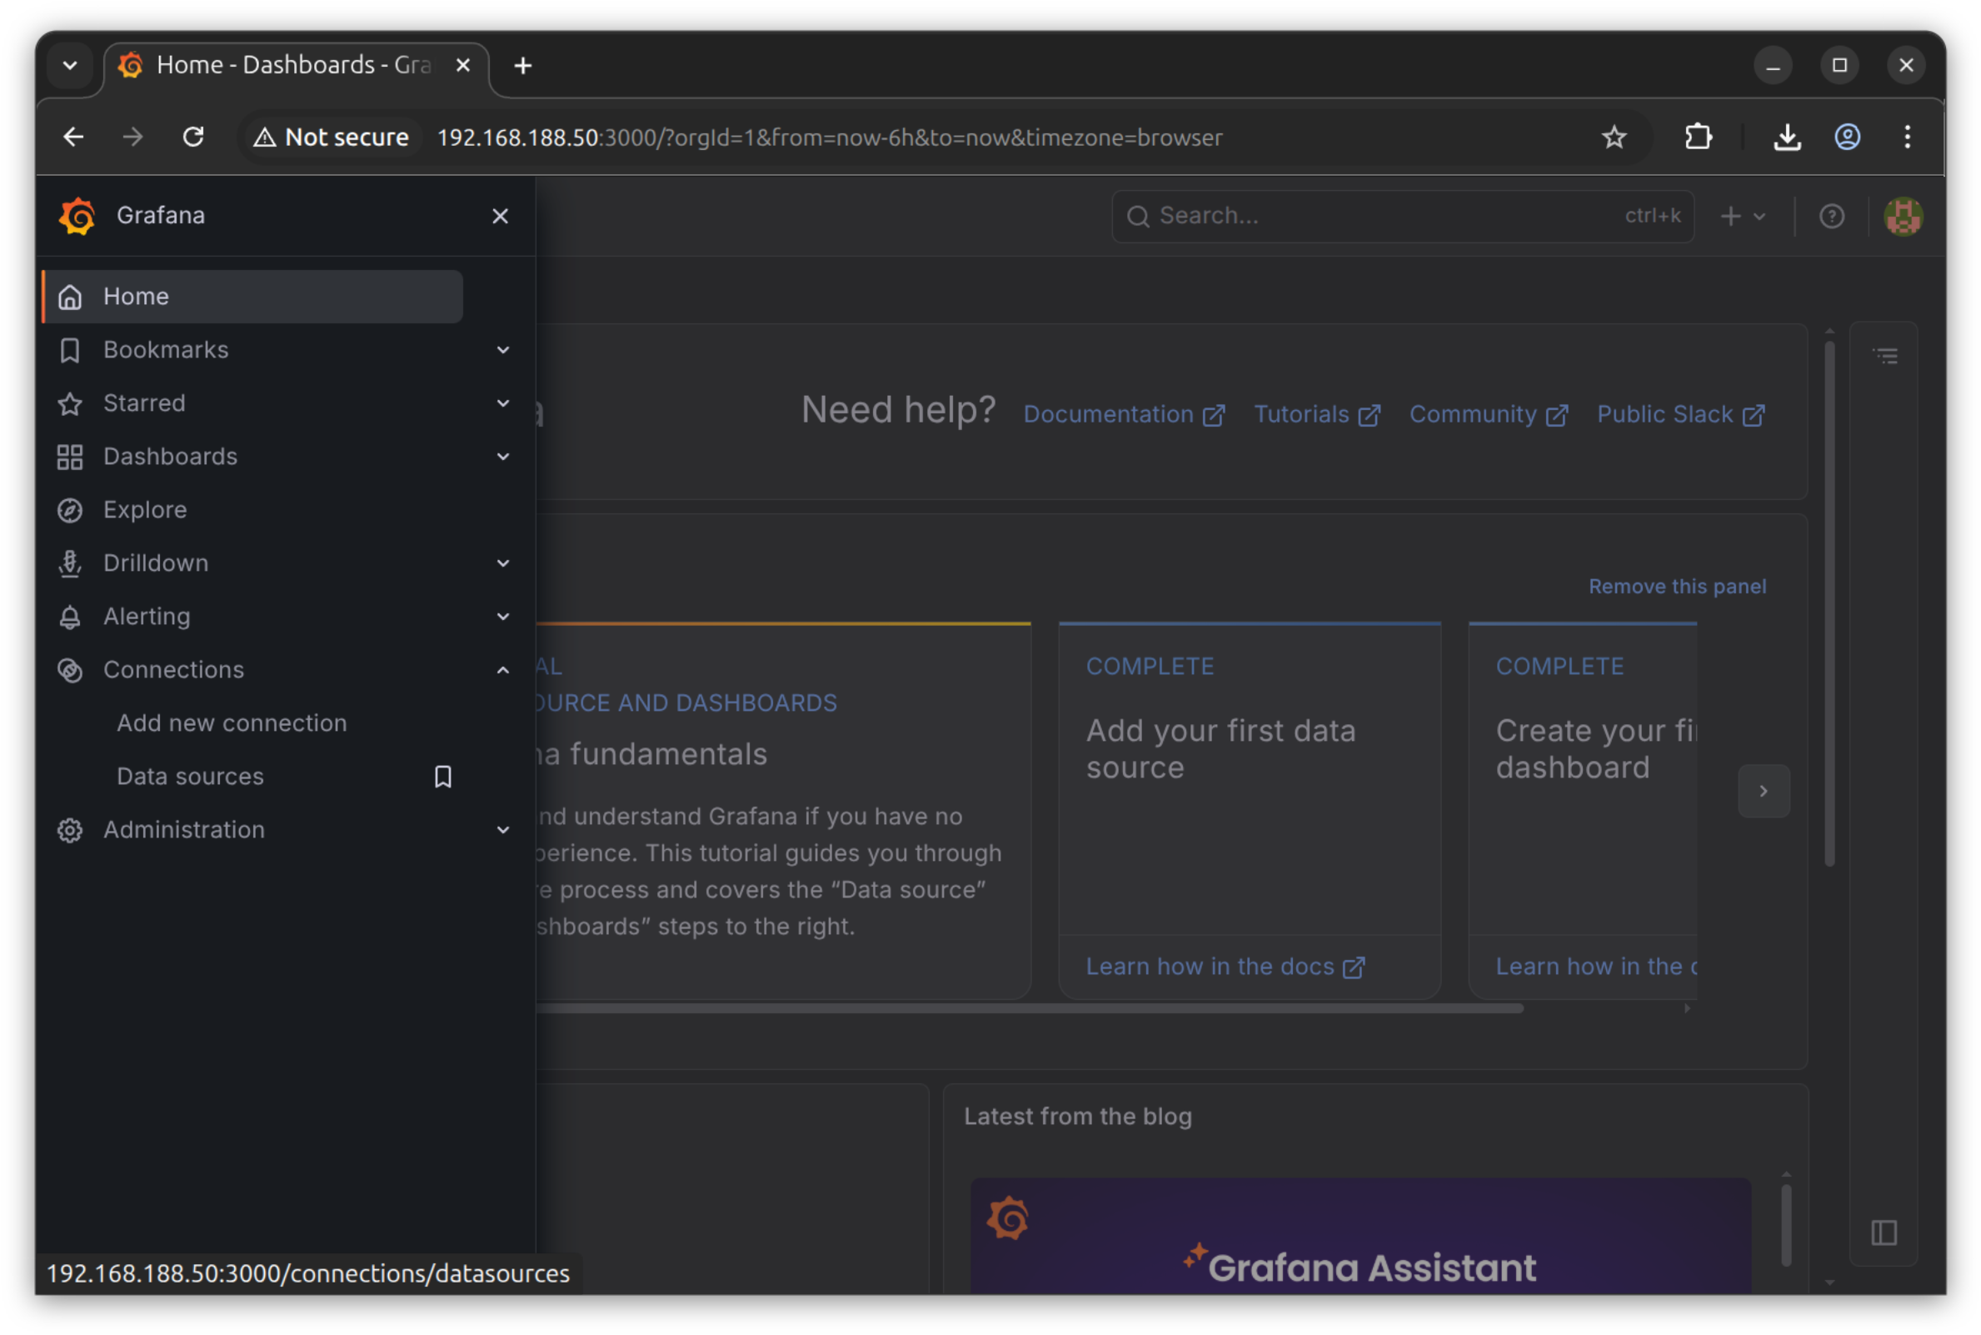This screenshot has width=1981, height=1335.
Task: Open Drilldown in the sidebar
Action: pos(156,562)
